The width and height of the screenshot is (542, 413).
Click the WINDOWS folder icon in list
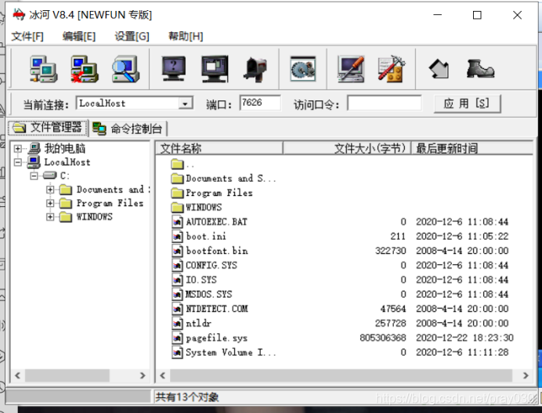(177, 208)
